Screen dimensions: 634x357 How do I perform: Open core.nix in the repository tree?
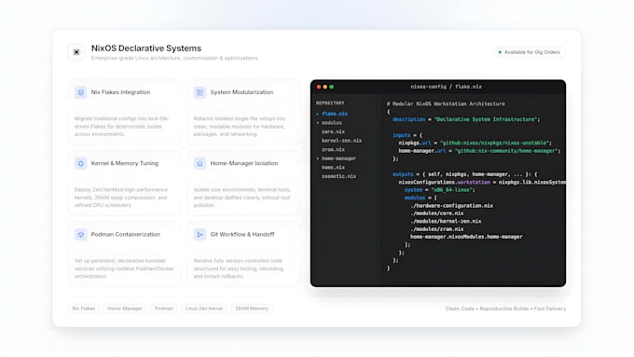point(333,131)
